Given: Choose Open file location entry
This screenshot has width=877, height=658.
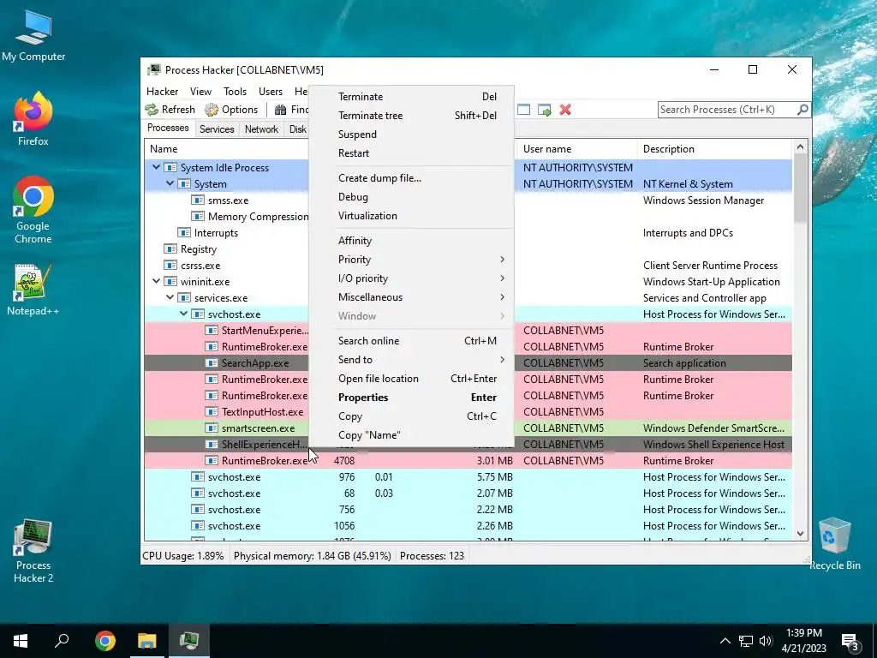Looking at the screenshot, I should tap(412, 379).
